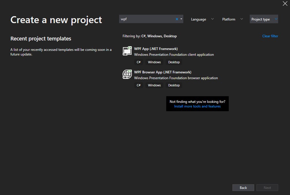Select WPF App (.NET Framework) template title
This screenshot has height=195, width=290.
(x=156, y=49)
